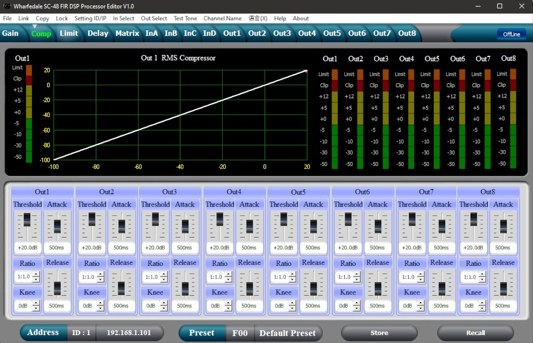
Task: Open the In Select menu
Action: (x=124, y=18)
